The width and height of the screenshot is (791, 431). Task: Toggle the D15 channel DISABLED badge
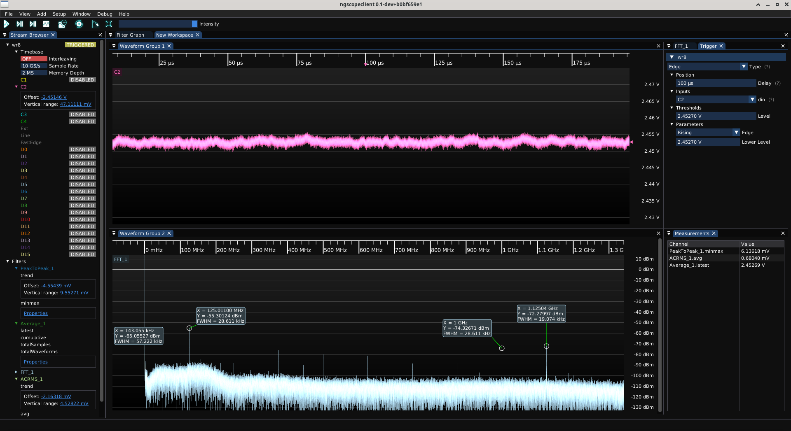click(82, 254)
